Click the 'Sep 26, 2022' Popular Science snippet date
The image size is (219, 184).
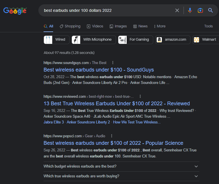(54, 150)
